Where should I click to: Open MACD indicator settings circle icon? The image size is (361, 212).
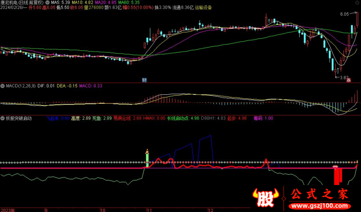coord(2,85)
